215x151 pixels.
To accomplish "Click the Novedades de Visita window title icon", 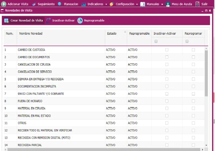I will 2,11.
